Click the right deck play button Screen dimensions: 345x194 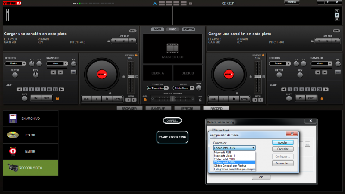point(234,99)
